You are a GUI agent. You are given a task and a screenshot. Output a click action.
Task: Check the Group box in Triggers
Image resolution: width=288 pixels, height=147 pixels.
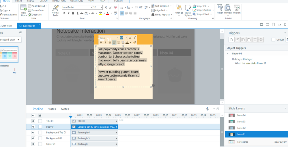click(273, 40)
